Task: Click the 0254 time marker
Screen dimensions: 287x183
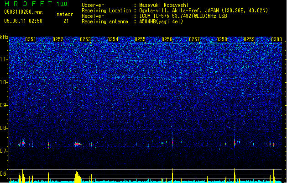Action: point(113,39)
